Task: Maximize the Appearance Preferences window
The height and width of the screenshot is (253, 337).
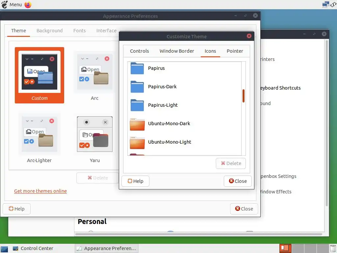Action: pos(246,15)
